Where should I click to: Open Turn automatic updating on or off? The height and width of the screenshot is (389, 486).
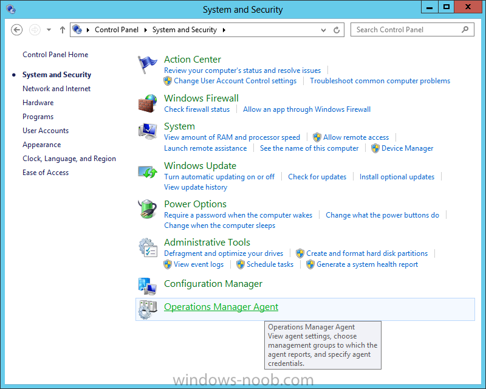[x=219, y=177]
